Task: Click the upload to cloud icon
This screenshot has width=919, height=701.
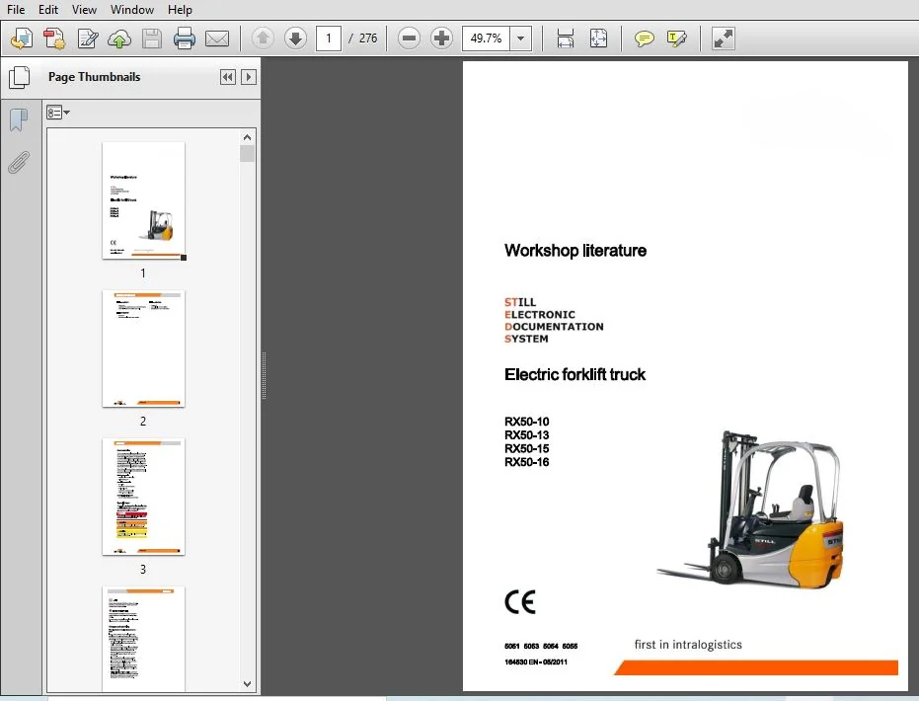Action: [x=119, y=39]
